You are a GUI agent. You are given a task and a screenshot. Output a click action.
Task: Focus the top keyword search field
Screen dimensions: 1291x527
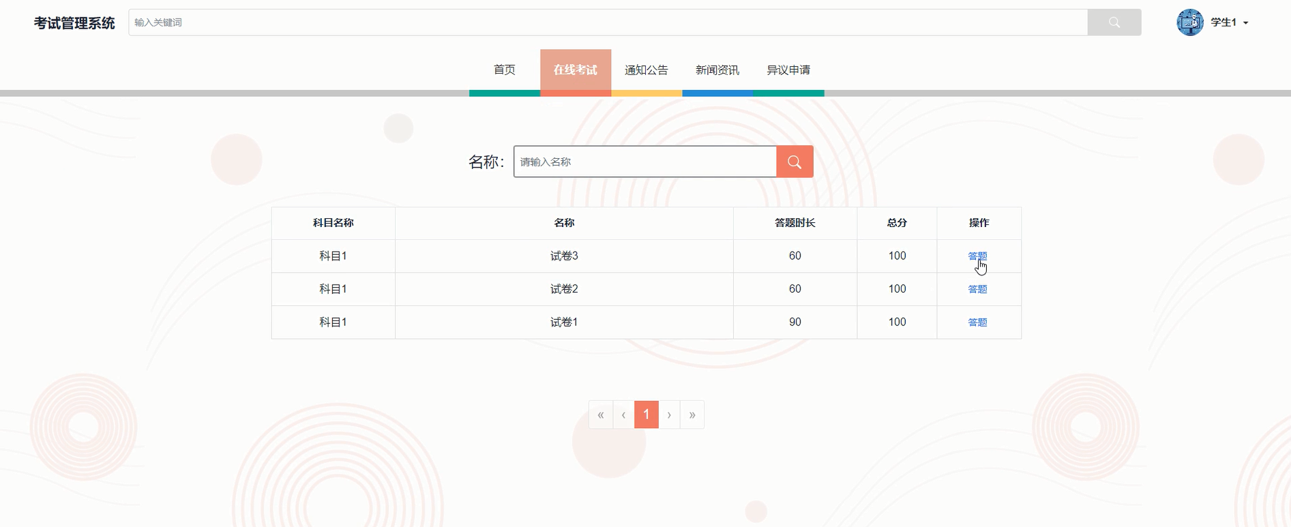coord(608,22)
